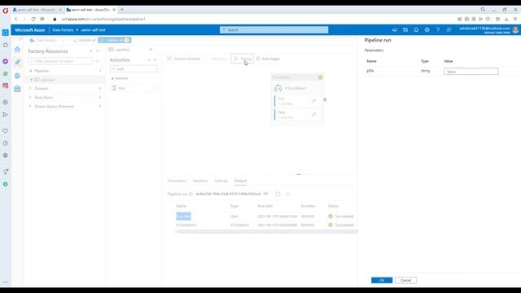Screen dimensions: 521x293
Task: Copy the pipeline run ID
Action: point(266,194)
